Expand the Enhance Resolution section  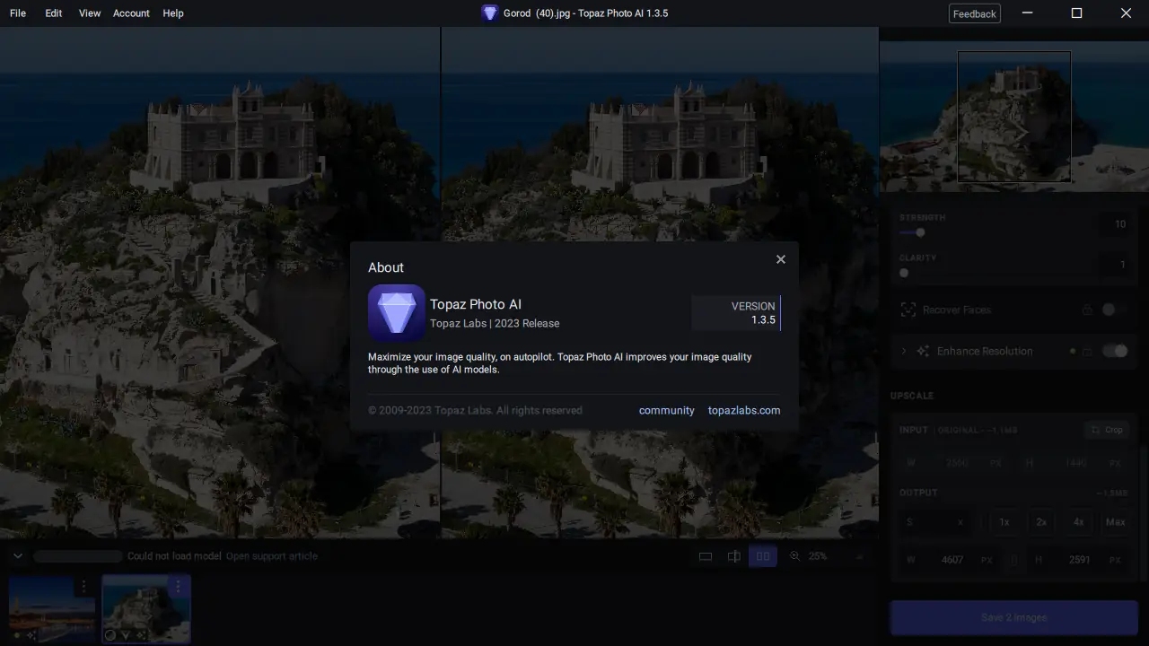904,351
